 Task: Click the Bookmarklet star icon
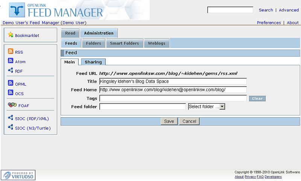click(x=11, y=35)
